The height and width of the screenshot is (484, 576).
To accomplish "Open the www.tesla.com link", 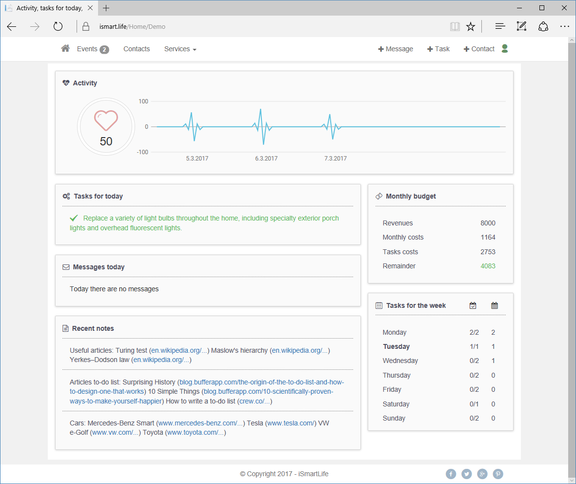I will 291,423.
